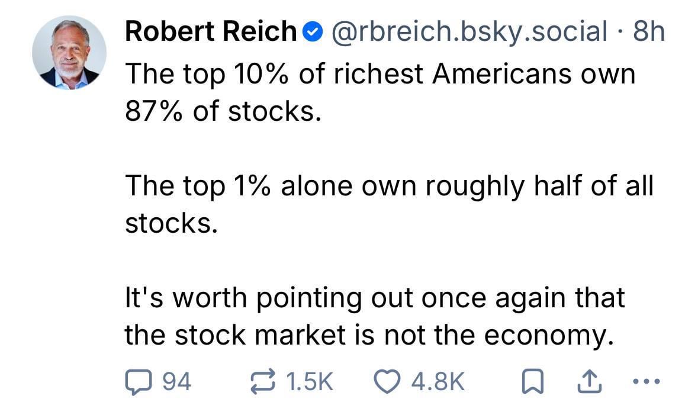Click the 1.5K reposts count
Image resolution: width=698 pixels, height=402 pixels.
point(310,382)
